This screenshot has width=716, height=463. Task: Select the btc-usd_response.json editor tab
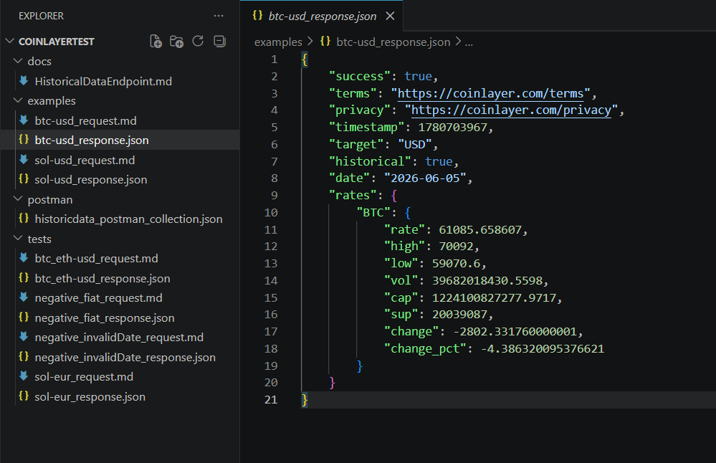(322, 16)
